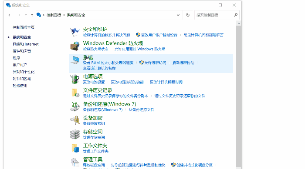Open 备份和还原(Windows 7) heading

pos(110,104)
